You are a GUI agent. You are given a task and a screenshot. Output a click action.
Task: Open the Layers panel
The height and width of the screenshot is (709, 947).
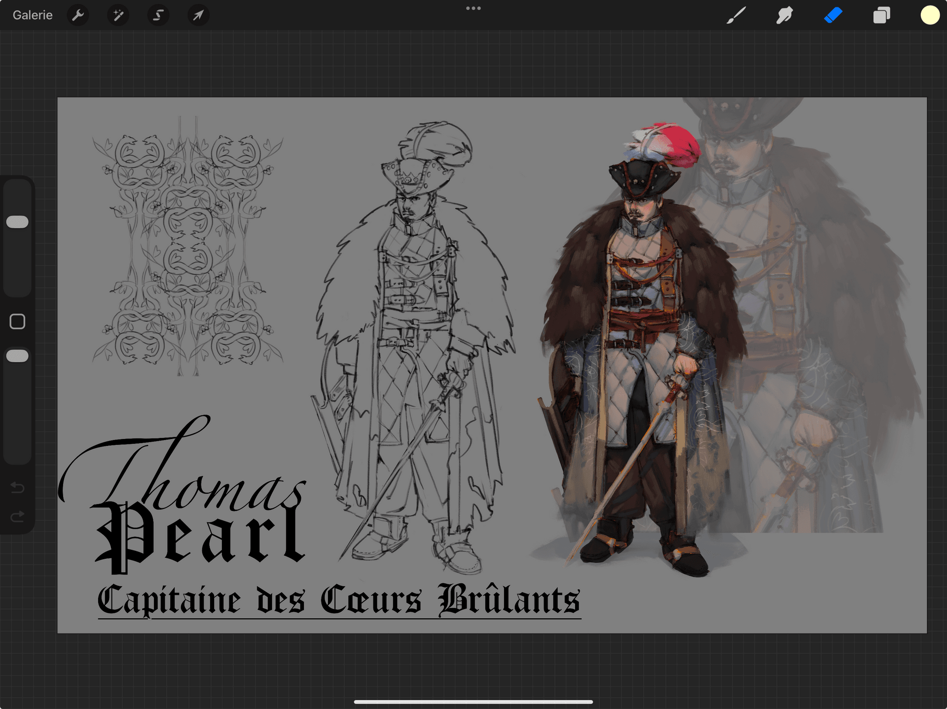point(881,15)
